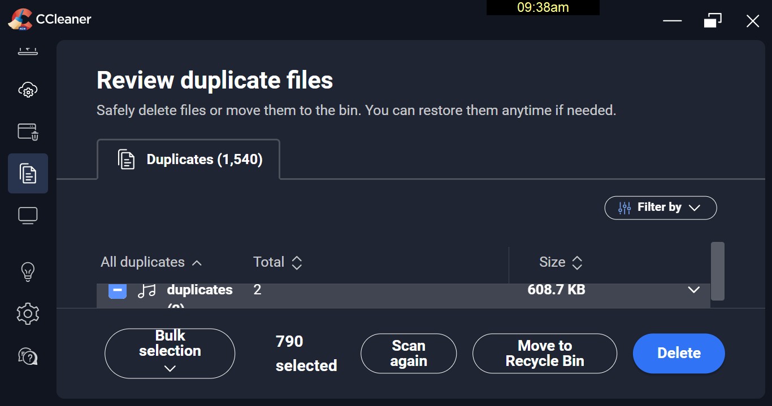Sort by the Size column
Image resolution: width=772 pixels, height=406 pixels.
561,262
